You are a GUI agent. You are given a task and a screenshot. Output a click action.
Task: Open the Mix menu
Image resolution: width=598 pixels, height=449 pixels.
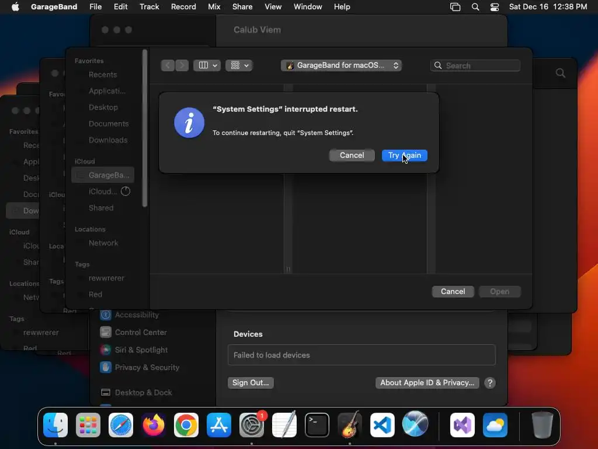214,7
